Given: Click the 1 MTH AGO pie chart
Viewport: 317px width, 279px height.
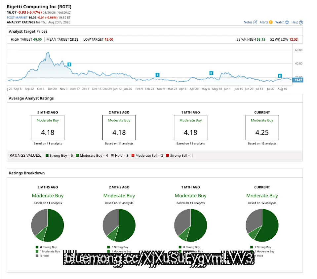Looking at the screenshot, I should [x=191, y=225].
